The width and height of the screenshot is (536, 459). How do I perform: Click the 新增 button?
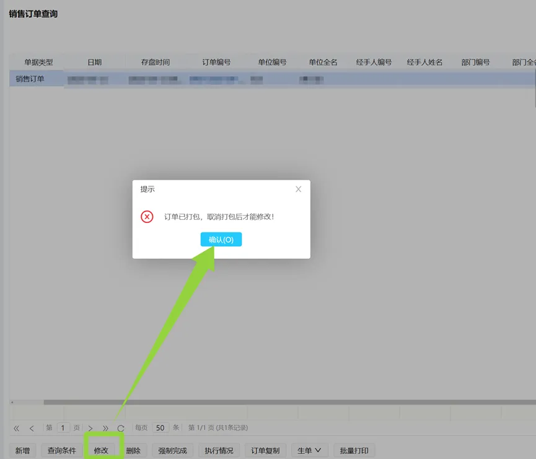coord(22,450)
